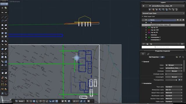Open the Text style Standard dropdown
Image resolution: width=186 pixels, height=104 pixels.
(x=174, y=87)
